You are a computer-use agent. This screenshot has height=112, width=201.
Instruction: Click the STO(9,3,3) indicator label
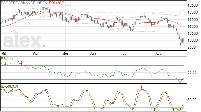[x=10, y=87]
